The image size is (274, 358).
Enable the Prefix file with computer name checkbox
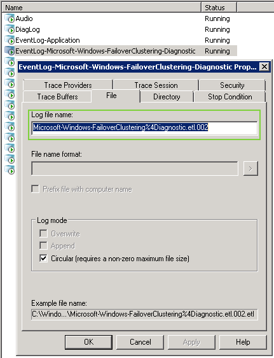pyautogui.click(x=36, y=189)
